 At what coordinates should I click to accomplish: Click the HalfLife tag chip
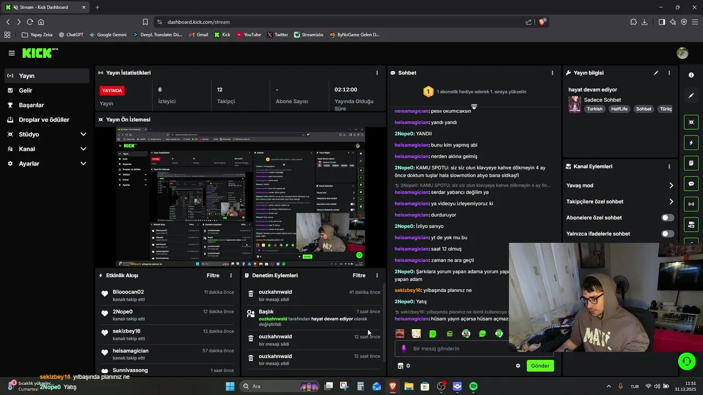point(619,109)
